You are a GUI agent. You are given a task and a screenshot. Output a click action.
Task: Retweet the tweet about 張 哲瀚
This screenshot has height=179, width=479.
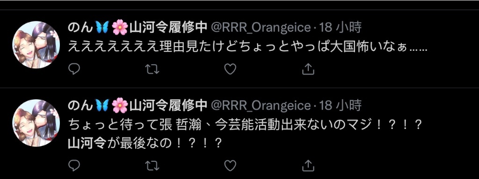click(152, 165)
